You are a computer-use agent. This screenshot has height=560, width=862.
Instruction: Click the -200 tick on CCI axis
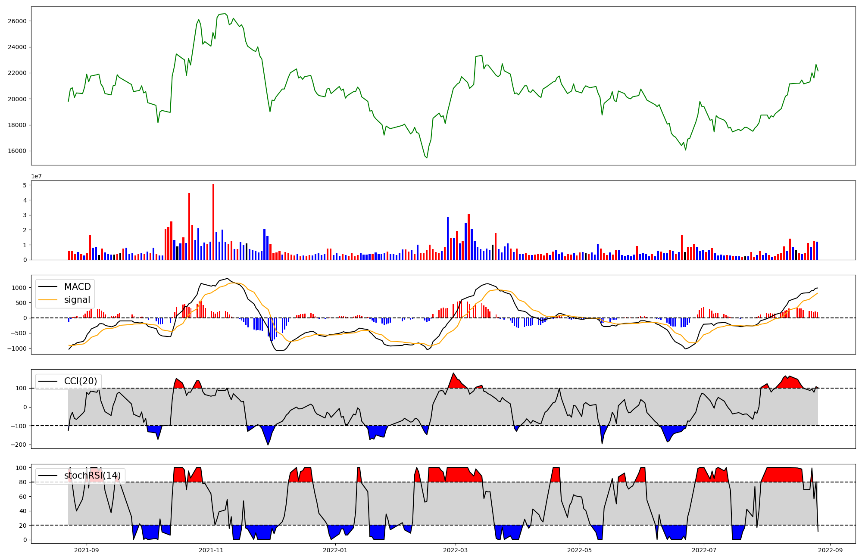coord(19,445)
